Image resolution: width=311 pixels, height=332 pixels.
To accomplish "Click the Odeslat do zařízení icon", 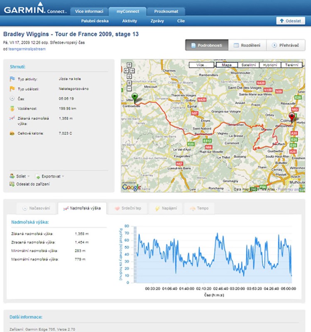I will click(x=12, y=184).
